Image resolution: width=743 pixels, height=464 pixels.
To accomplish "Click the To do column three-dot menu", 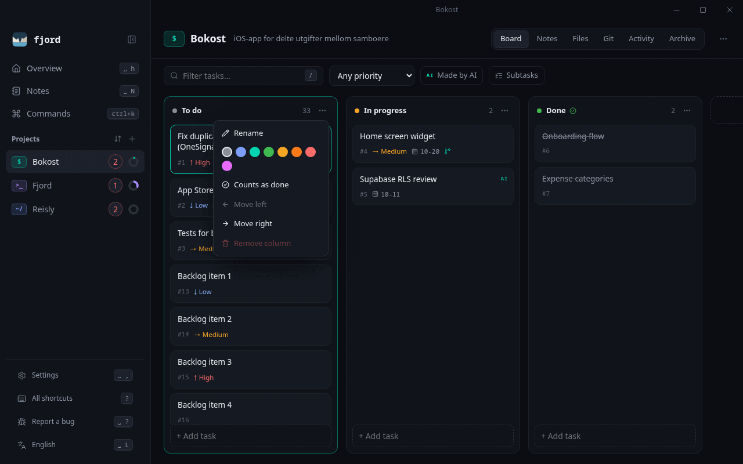I will (x=323, y=111).
